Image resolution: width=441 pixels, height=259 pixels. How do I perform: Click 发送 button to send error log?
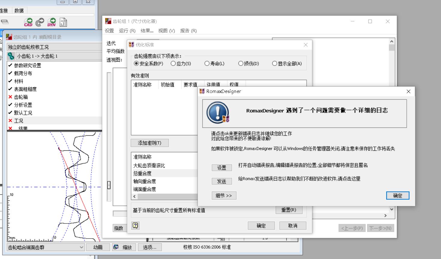point(222,181)
